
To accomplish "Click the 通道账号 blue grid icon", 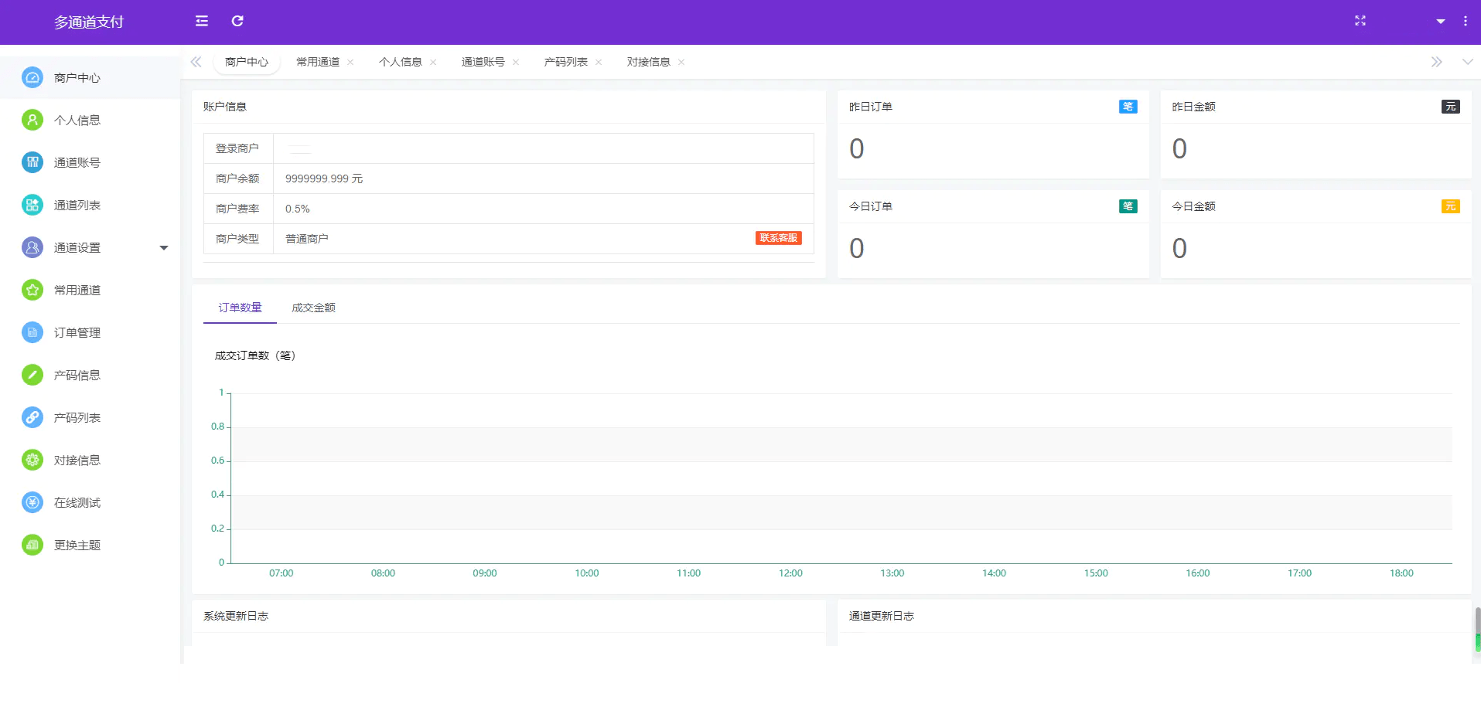I will [32, 162].
